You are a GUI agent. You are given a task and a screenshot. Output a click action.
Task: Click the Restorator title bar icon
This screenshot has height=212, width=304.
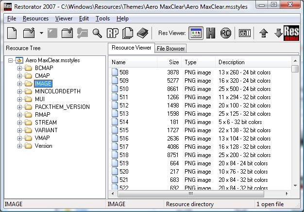click(x=8, y=7)
